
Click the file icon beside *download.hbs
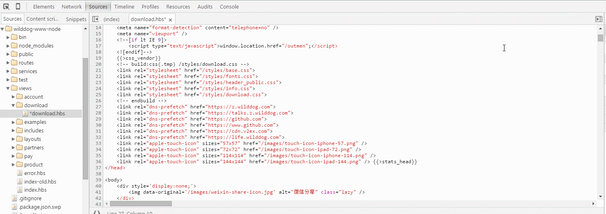click(25, 113)
